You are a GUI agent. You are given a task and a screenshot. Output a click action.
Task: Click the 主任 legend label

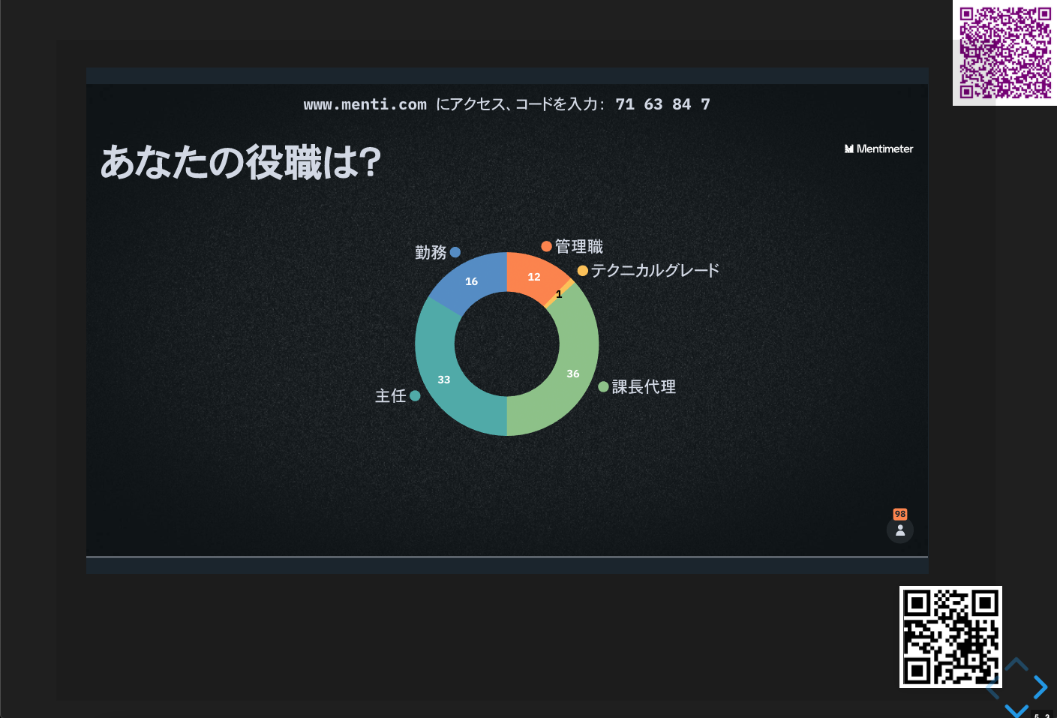click(x=390, y=395)
